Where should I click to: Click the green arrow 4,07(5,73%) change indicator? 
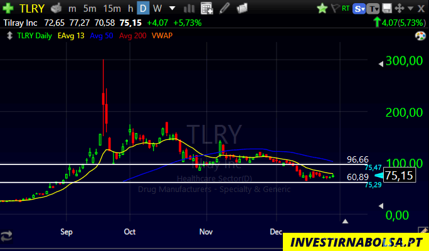click(x=400, y=23)
